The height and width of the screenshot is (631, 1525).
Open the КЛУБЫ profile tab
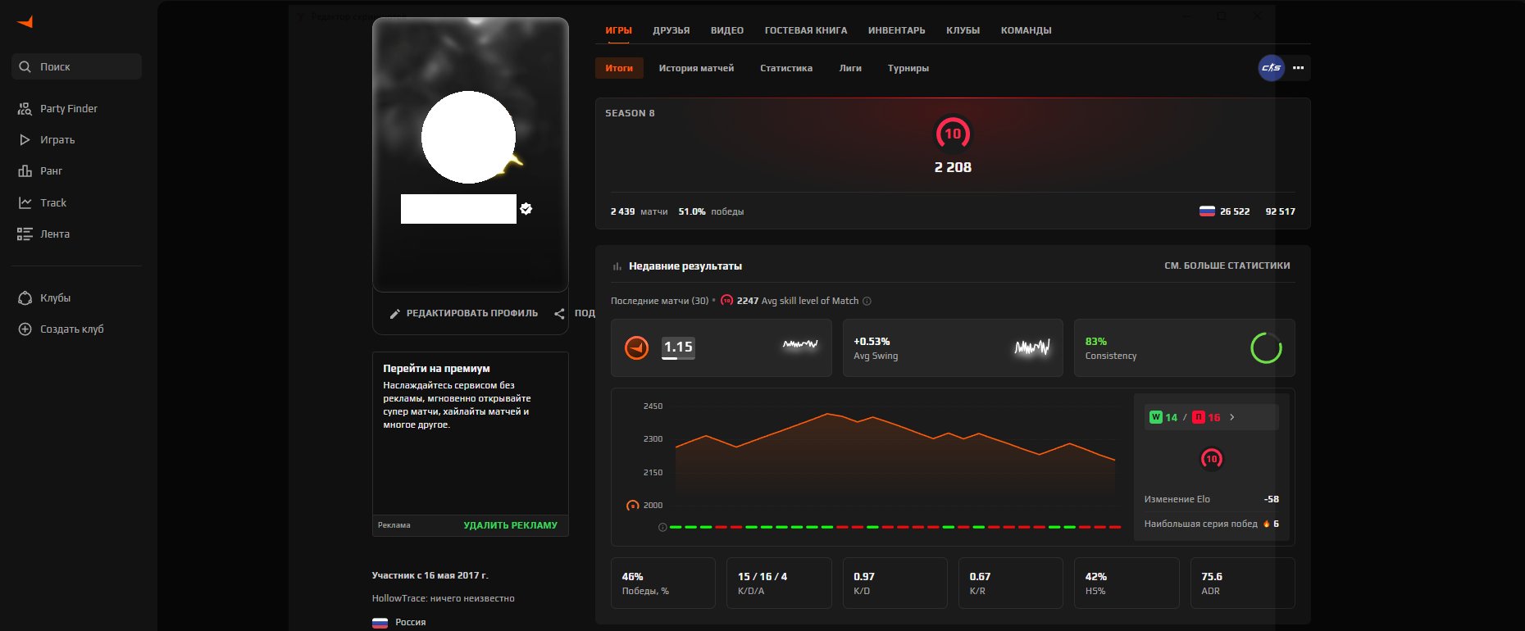pyautogui.click(x=963, y=30)
